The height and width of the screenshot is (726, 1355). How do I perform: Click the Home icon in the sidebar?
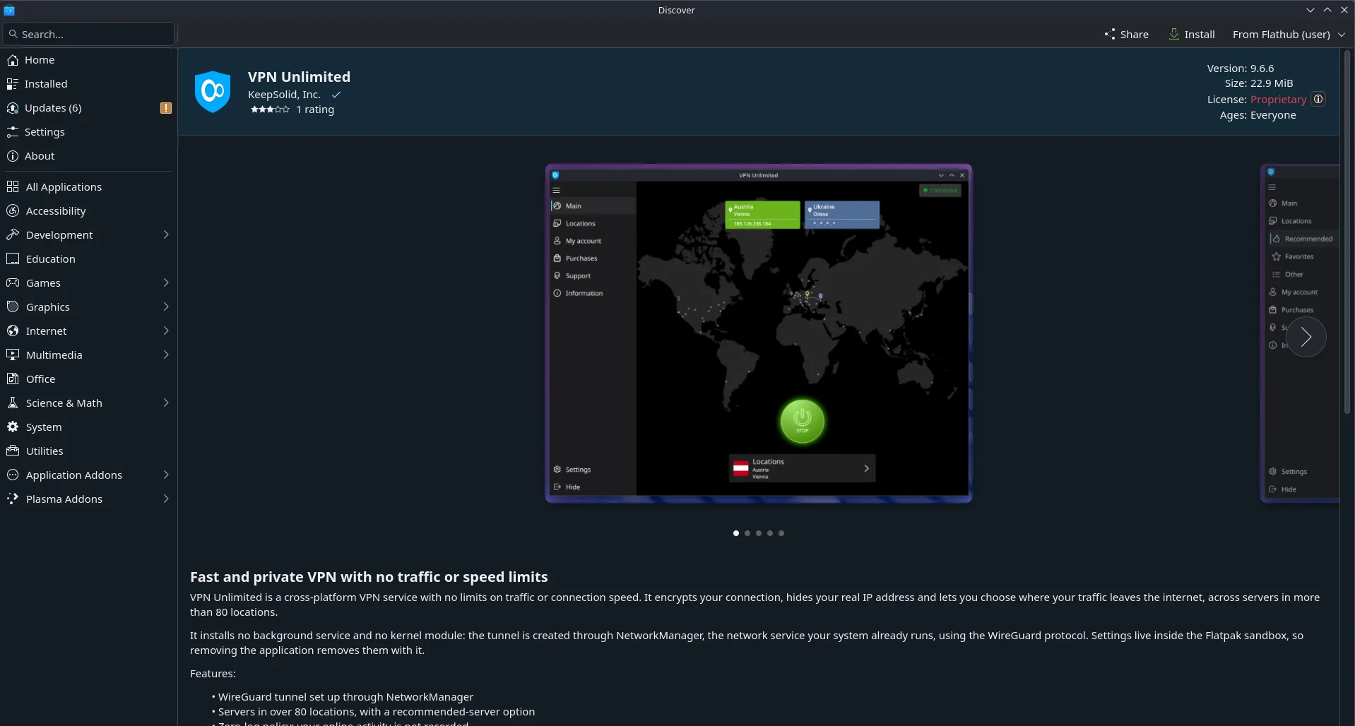click(13, 60)
